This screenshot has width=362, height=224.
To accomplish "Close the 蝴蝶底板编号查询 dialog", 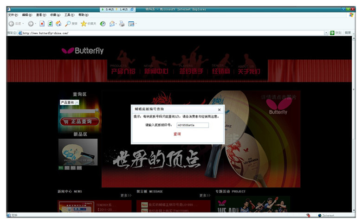I will point(220,110).
